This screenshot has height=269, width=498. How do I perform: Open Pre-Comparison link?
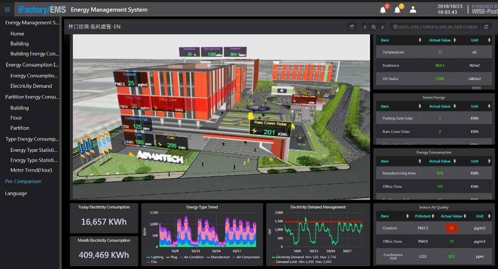(x=23, y=181)
